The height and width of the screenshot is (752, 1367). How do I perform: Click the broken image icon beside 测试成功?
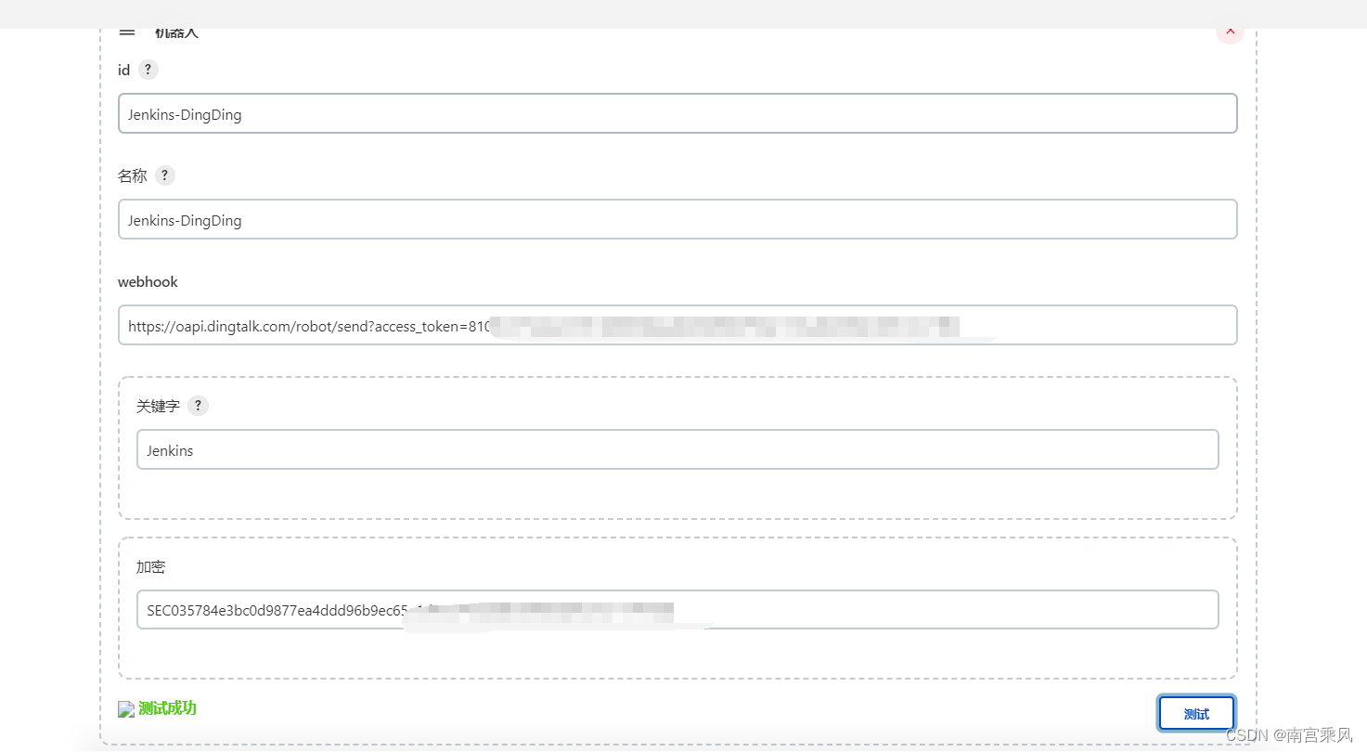tap(127, 709)
